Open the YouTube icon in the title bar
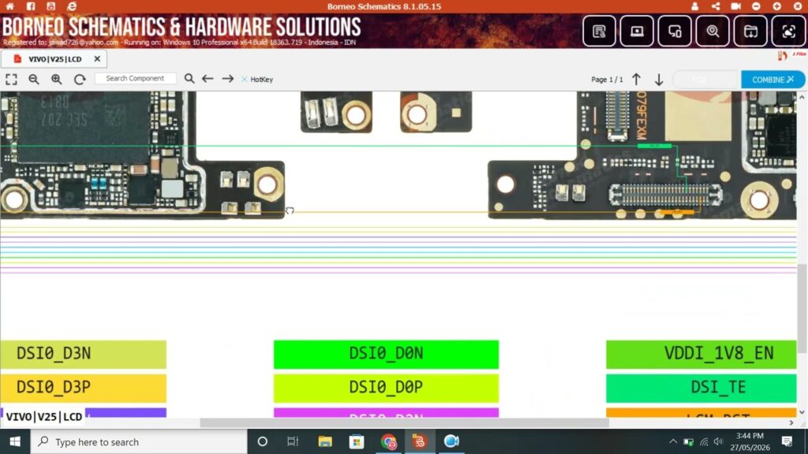Screen dimensions: 808x454 (x=50, y=6)
